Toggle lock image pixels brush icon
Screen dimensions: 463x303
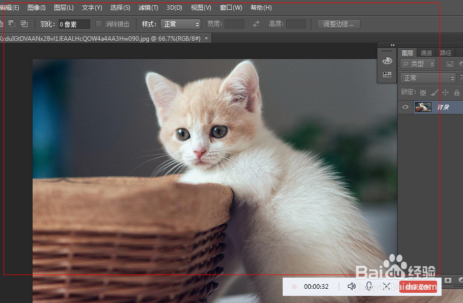434,93
